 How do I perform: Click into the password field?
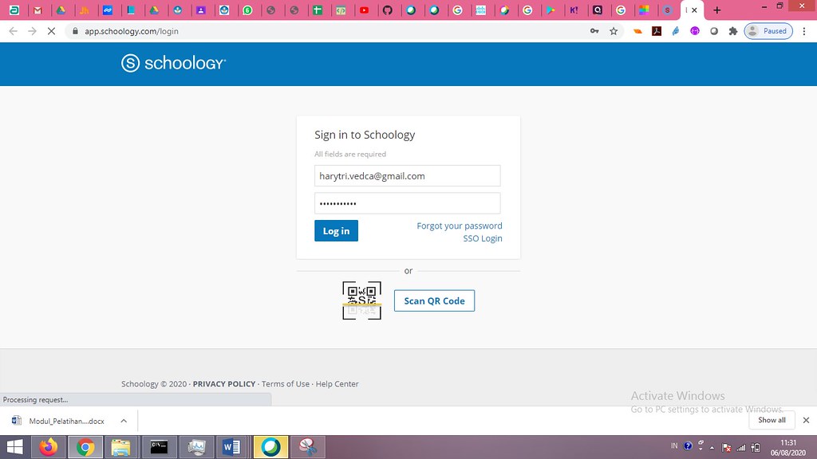408,203
